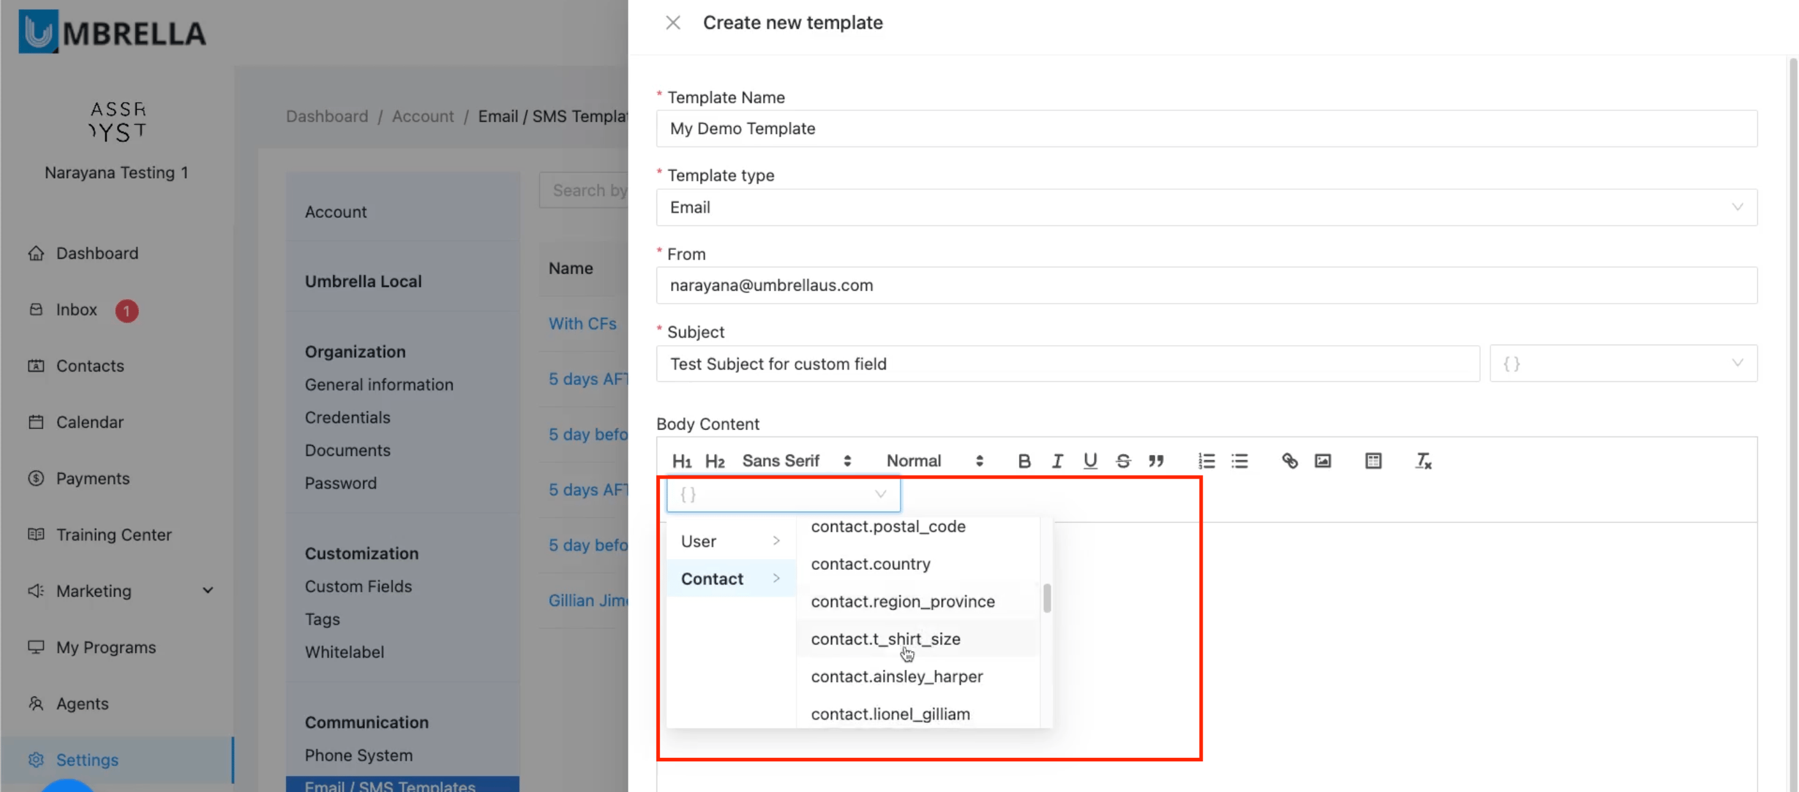Expand the User category in cascader
This screenshot has height=792, width=1799.
tap(730, 541)
